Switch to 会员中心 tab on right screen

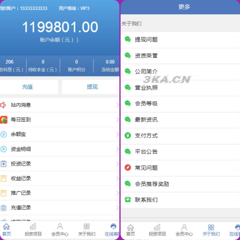click(184, 230)
